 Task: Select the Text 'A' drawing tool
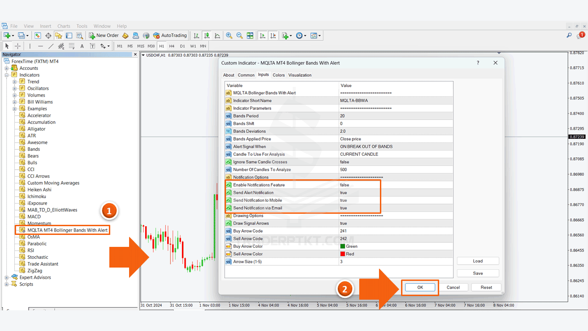82,46
